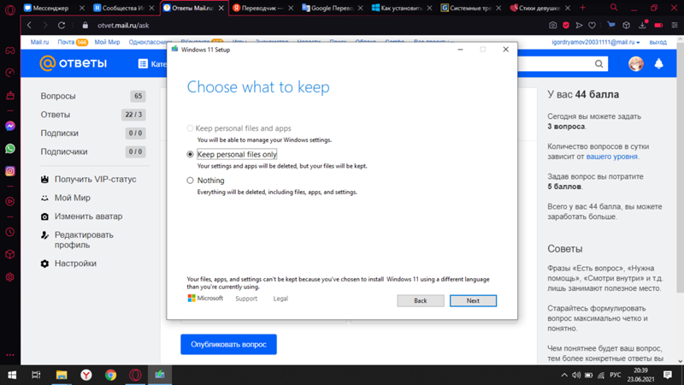684x385 pixels.
Task: Open downloads icon in browser toolbar
Action: pos(643,26)
